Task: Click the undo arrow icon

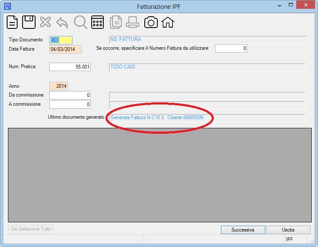Action: pos(62,23)
